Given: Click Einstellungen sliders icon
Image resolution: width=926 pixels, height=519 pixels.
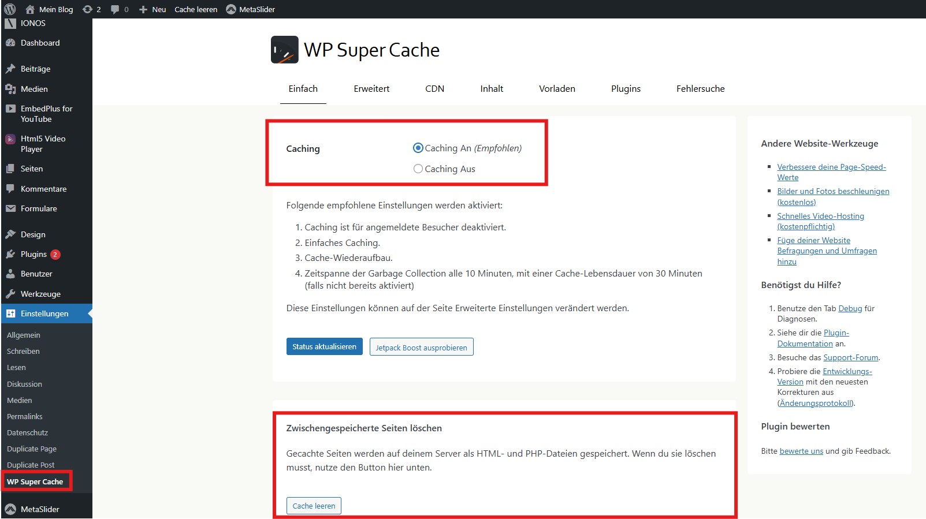Looking at the screenshot, I should [10, 313].
